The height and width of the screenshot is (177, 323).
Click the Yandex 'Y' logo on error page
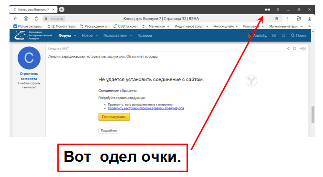(x=251, y=81)
